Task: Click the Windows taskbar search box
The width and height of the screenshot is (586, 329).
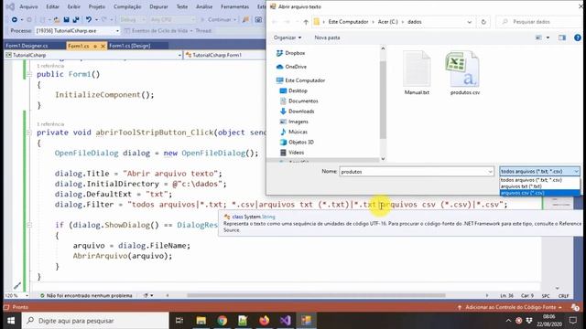Action: (95, 321)
